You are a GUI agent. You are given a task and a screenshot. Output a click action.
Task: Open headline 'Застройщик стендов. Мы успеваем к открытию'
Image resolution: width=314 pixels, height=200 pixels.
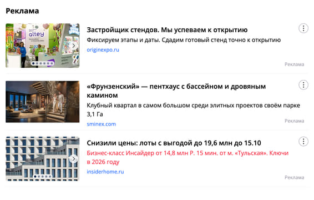click(167, 30)
